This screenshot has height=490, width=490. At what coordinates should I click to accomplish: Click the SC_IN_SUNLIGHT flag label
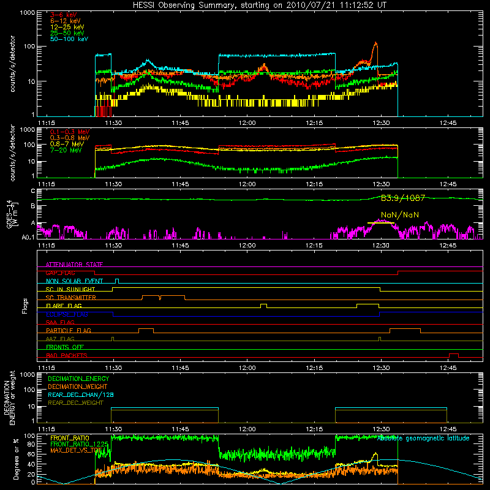(x=70, y=289)
